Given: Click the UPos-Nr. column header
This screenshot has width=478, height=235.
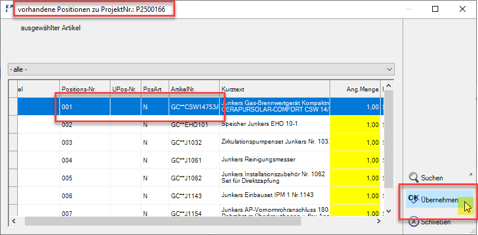Looking at the screenshot, I should click(125, 89).
